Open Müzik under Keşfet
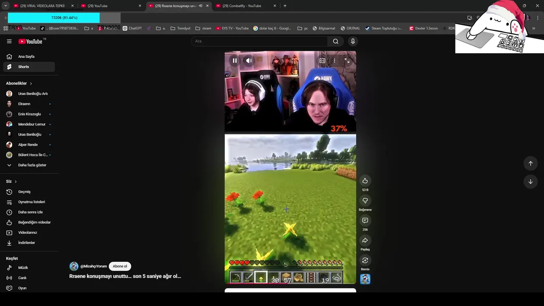The height and width of the screenshot is (306, 544). point(29,268)
